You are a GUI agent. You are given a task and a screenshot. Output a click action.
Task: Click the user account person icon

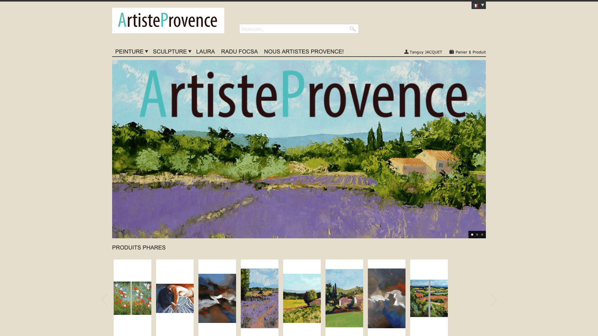(x=406, y=52)
